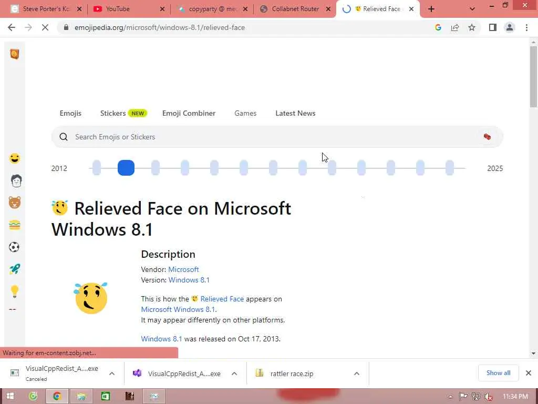Open the Stickers NEW menu item
The image size is (538, 404).
tap(123, 113)
